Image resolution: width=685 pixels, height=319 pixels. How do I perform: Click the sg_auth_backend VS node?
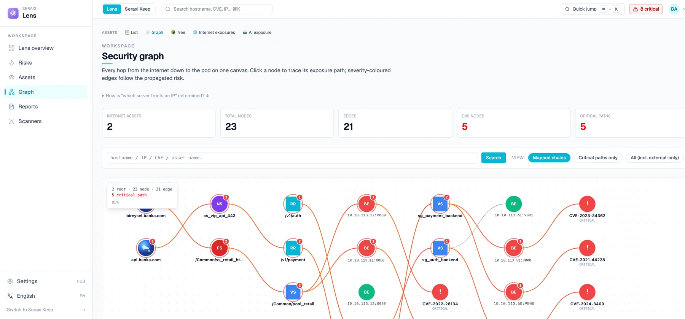click(x=440, y=248)
